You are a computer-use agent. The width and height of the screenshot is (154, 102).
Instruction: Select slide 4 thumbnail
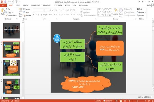[x=11, y=86]
